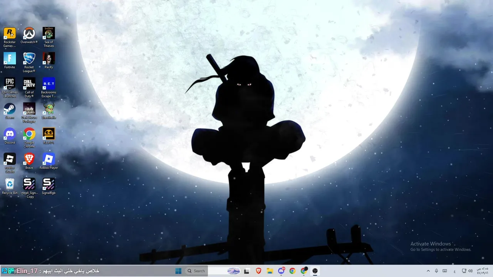Open the touch keyboard tray icon
This screenshot has width=493, height=277.
coord(445,271)
